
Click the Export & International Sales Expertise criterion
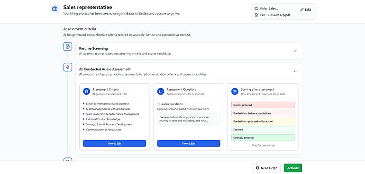(107, 104)
